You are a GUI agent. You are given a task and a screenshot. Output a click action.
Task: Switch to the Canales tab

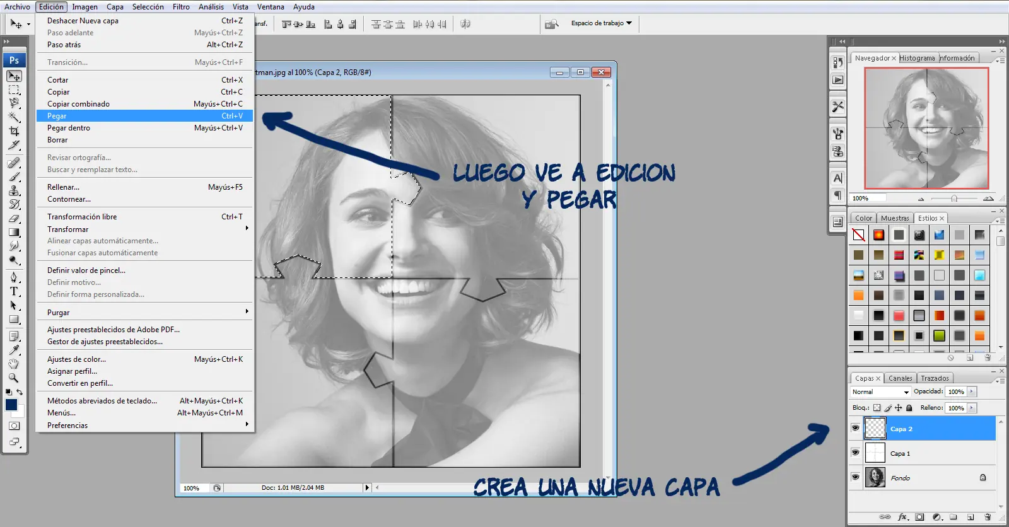(900, 378)
